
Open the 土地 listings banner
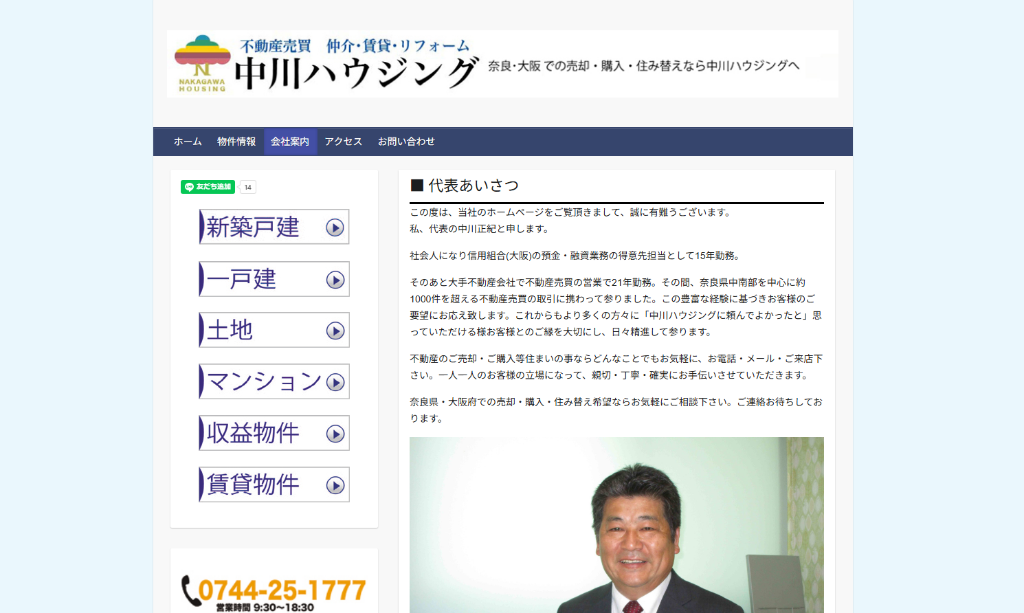click(x=274, y=330)
